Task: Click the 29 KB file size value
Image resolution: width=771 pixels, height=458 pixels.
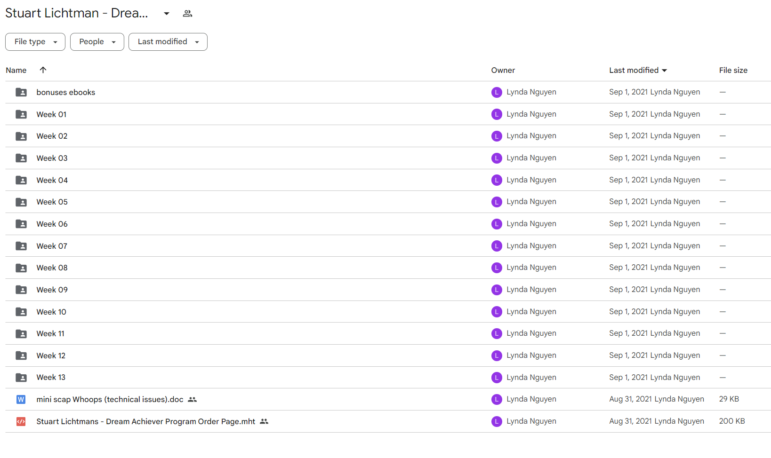Action: tap(729, 399)
